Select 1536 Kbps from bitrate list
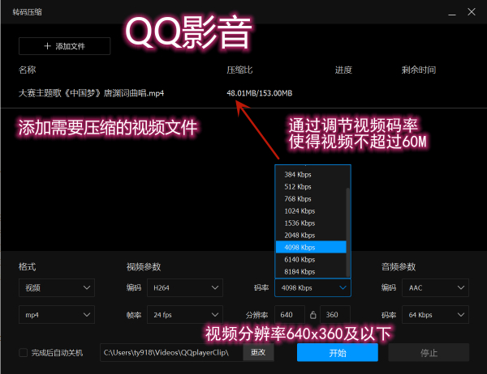The height and width of the screenshot is (374, 487). click(x=311, y=223)
